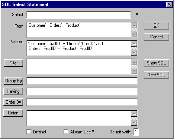Image resolution: width=174 pixels, height=139 pixels.
Task: Click the Union box scroll down arrow
Action: [x=134, y=123]
